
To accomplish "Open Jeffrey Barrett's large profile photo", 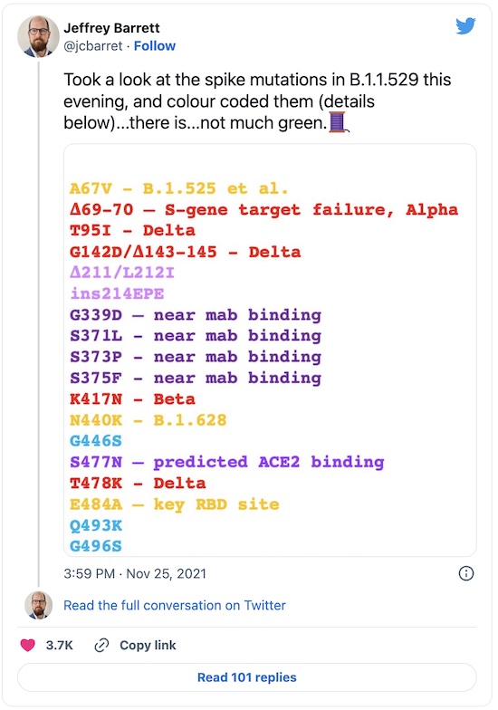I will point(38,36).
